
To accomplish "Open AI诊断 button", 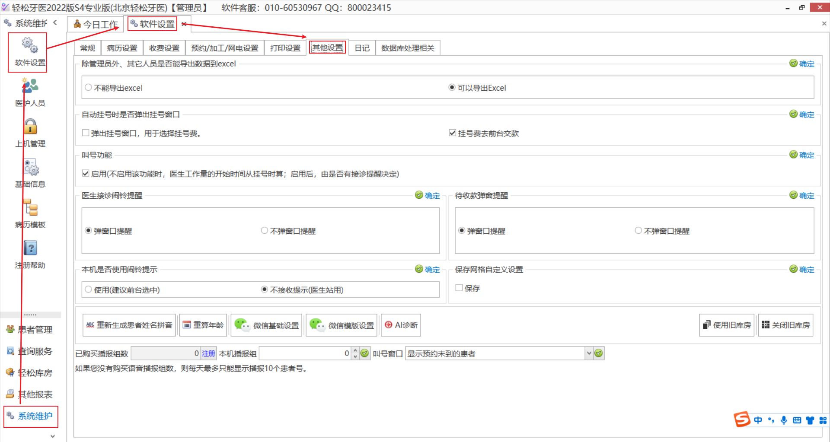I will click(x=401, y=325).
